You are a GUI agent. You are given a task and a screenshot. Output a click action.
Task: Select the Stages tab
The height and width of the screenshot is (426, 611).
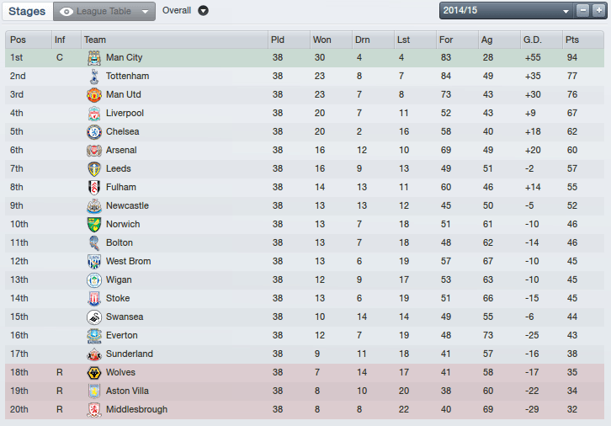point(26,11)
